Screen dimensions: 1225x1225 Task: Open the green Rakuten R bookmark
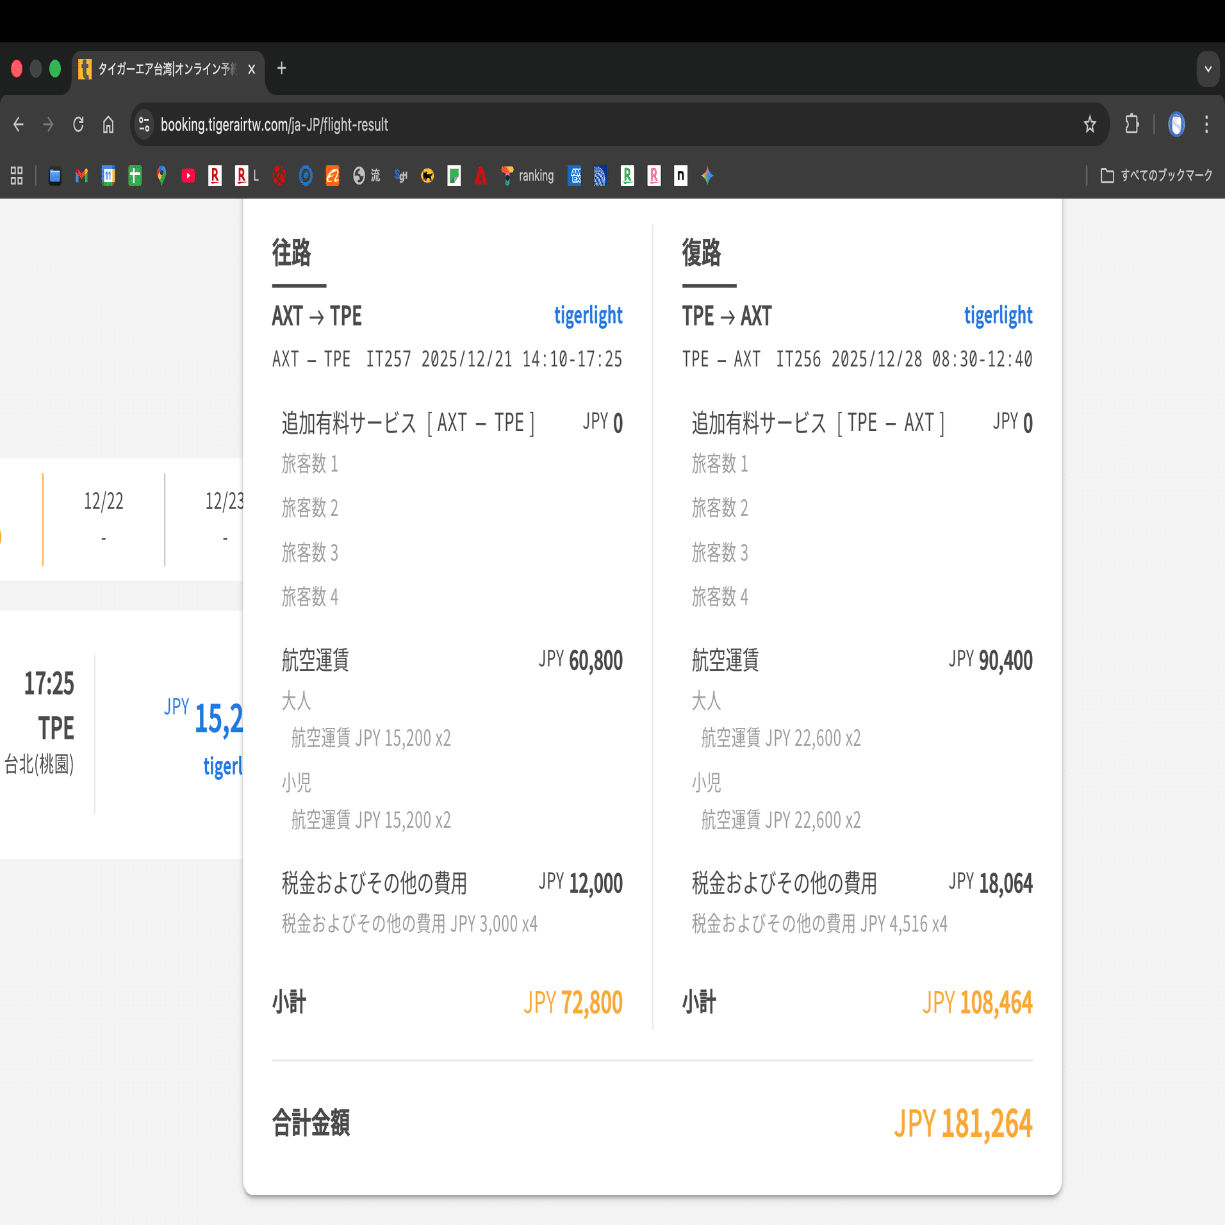point(627,176)
